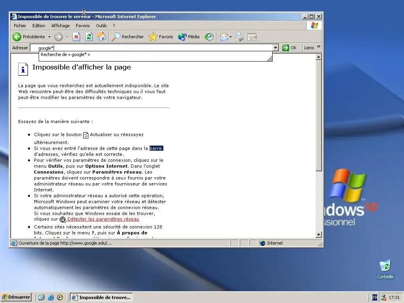404x303 pixels.
Task: Open the Edition menu
Action: tap(39, 26)
